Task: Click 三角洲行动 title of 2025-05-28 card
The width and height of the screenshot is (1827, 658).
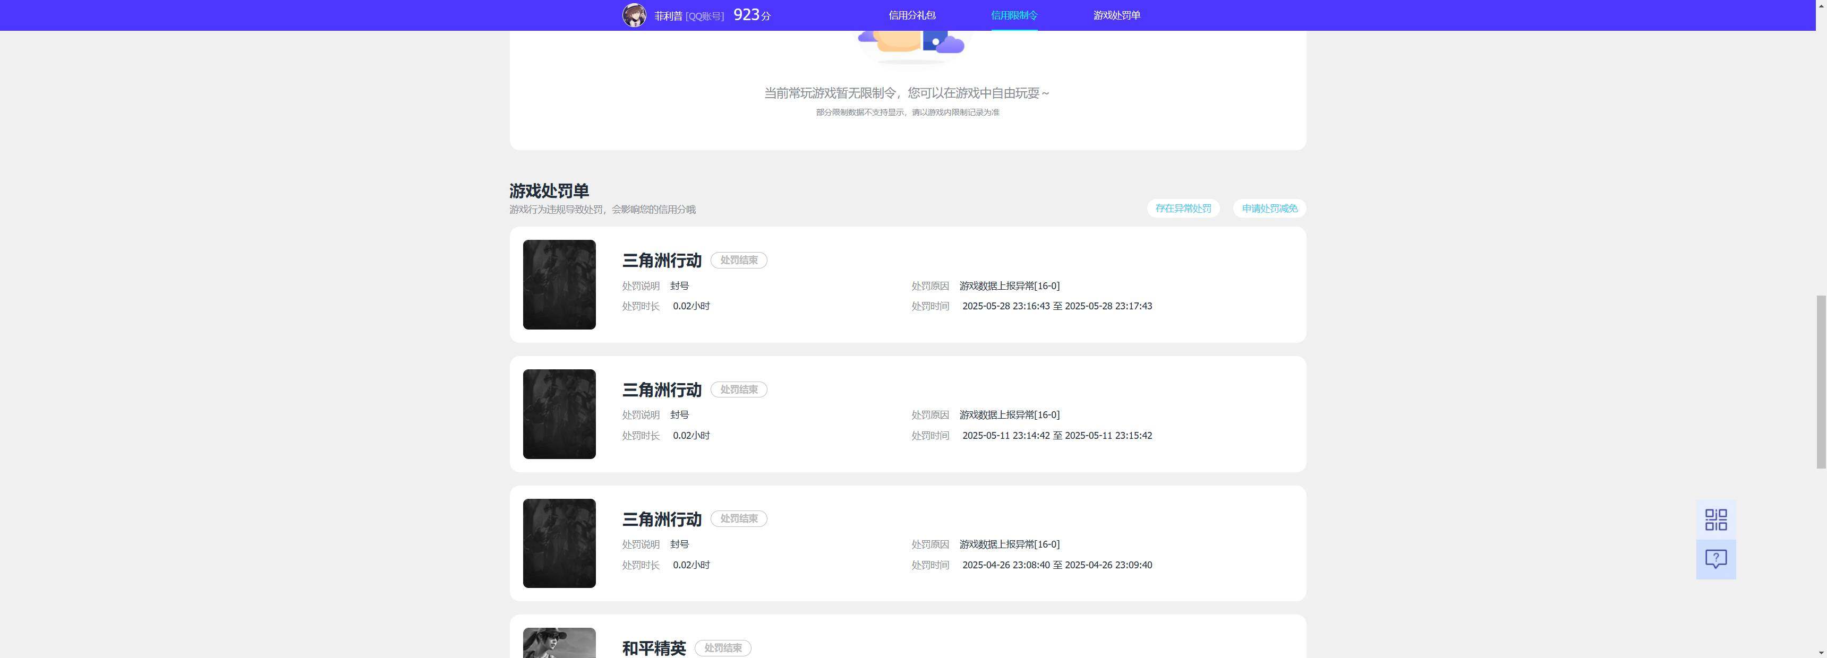Action: 662,261
